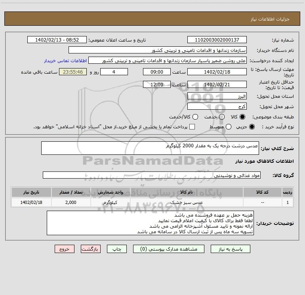Click the اطلاعات کالاهای مورد نیاز section heading
Image resolution: width=305 pixels, height=295 pixels.
click(x=265, y=161)
